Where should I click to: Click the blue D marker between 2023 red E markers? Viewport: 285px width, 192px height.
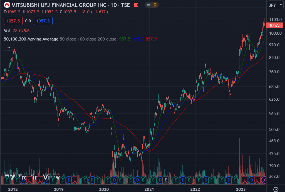252,180
